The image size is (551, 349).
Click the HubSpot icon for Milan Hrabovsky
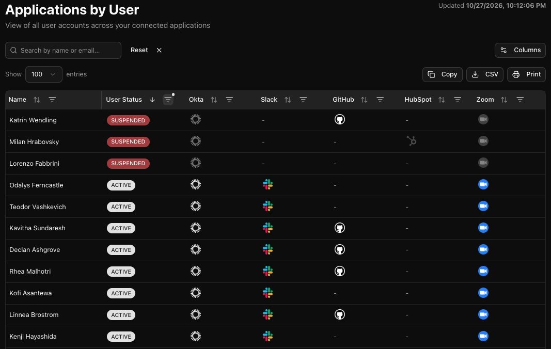tap(412, 141)
